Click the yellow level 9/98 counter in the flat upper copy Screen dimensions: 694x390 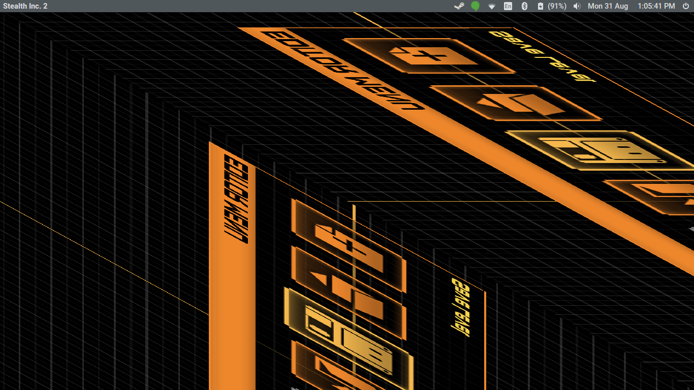click(542, 55)
